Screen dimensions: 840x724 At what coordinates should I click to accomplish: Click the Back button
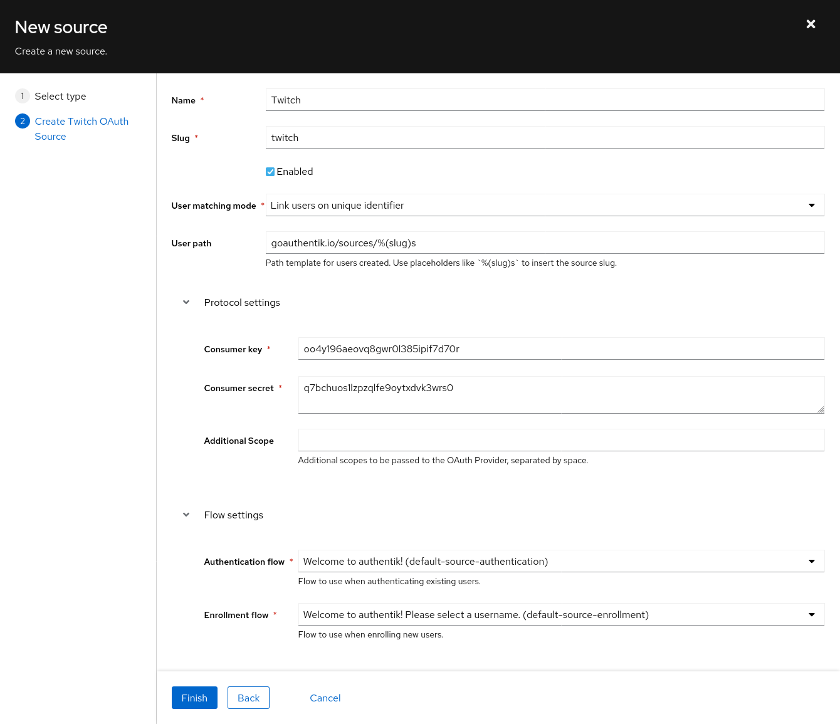coord(248,698)
